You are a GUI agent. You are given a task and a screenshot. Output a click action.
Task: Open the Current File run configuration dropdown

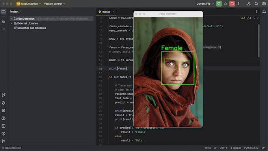point(205,4)
